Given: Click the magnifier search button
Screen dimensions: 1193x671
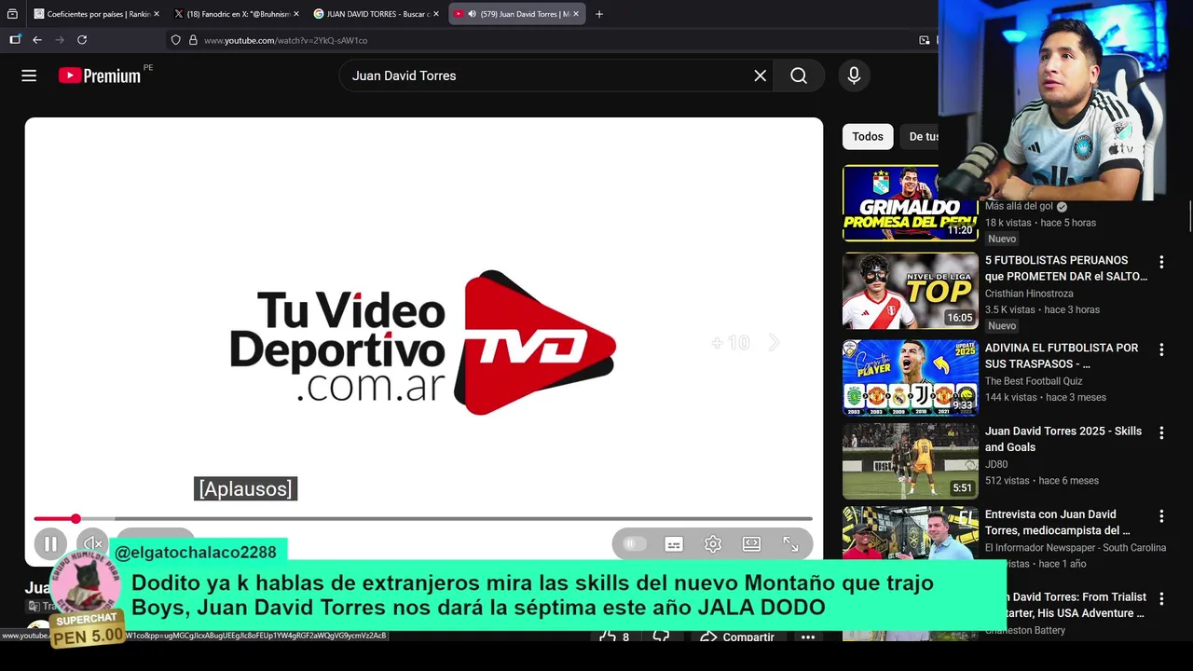Looking at the screenshot, I should point(799,75).
